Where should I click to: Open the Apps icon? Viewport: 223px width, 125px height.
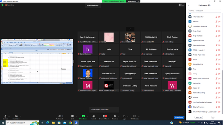click(124, 116)
